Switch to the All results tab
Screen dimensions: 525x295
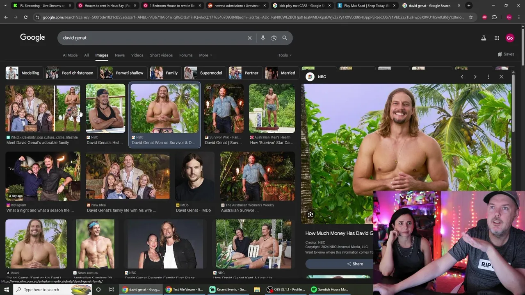pos(87,55)
